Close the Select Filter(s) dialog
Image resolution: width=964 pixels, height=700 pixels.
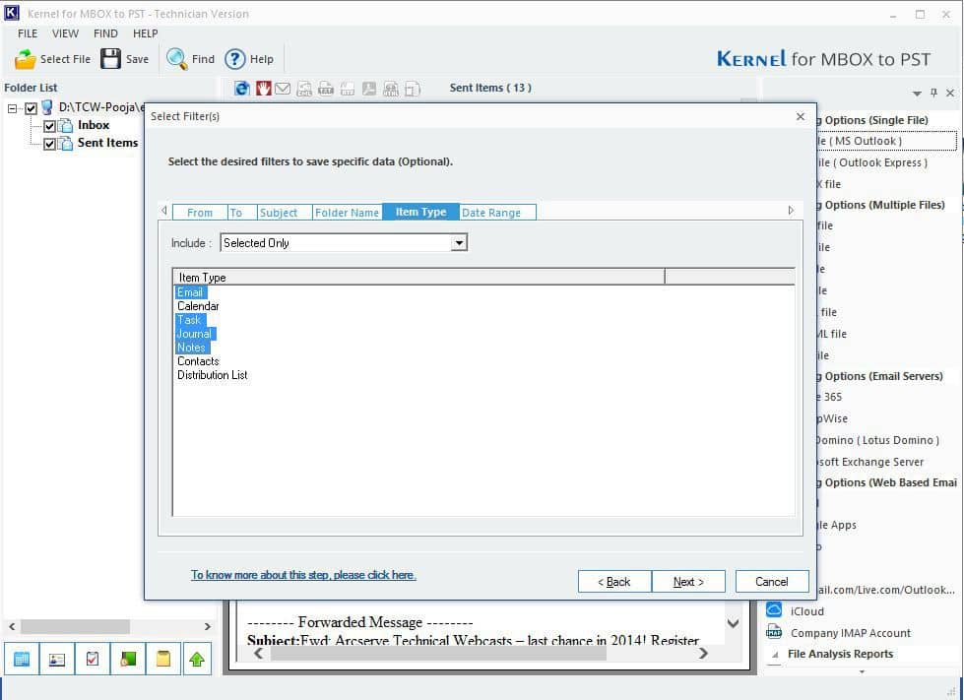tap(800, 116)
